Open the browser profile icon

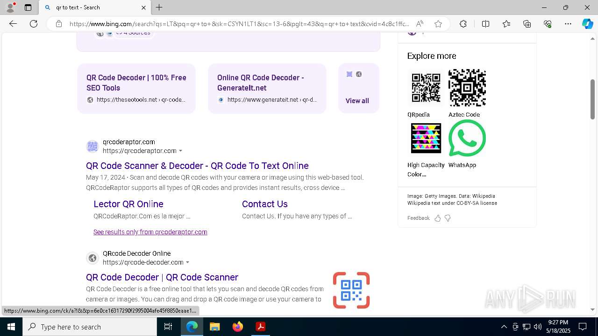click(10, 7)
